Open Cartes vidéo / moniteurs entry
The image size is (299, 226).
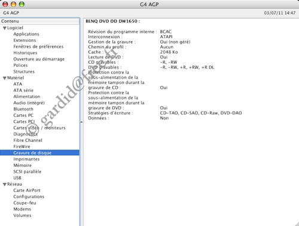click(39, 128)
